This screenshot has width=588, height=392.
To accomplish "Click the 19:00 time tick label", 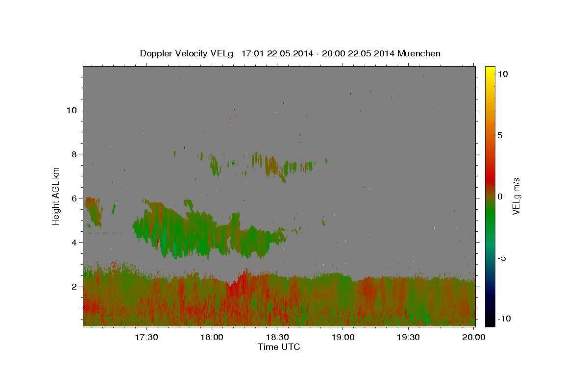I will click(343, 337).
